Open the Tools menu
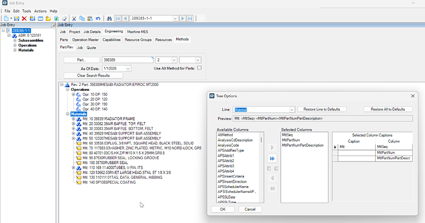 pos(26,11)
